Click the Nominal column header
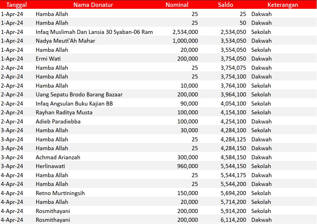The height and width of the screenshot is (224, 317). pos(177,5)
